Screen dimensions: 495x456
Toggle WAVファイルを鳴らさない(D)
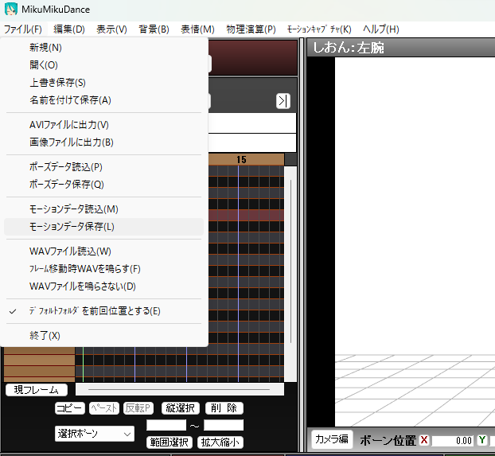(104, 286)
